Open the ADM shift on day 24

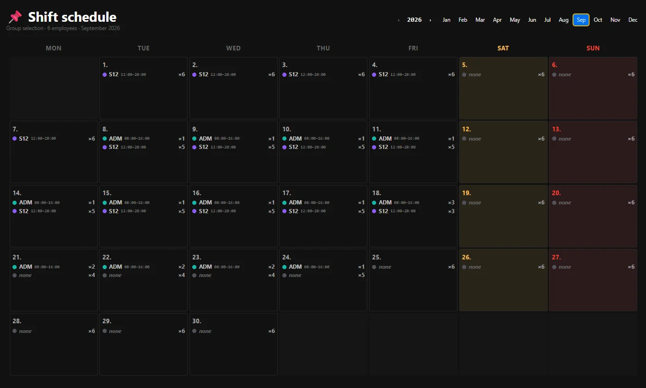point(323,267)
